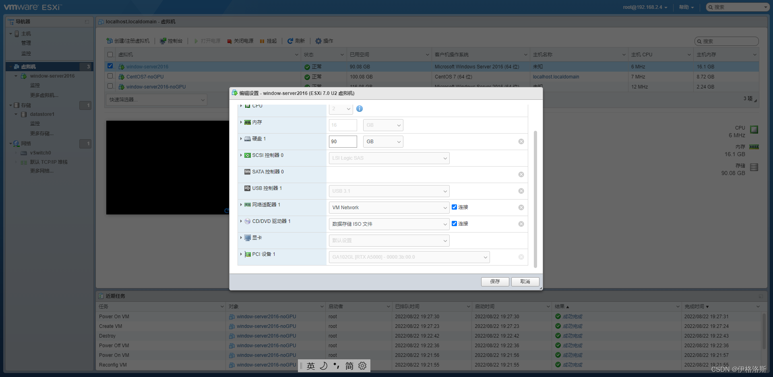Check the window-server2016-noGPU VM checkbox

pyautogui.click(x=110, y=86)
